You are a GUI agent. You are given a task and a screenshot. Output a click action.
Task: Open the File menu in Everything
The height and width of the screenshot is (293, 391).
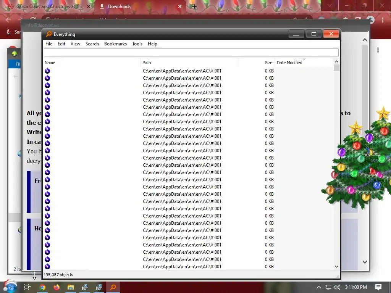[x=49, y=44]
